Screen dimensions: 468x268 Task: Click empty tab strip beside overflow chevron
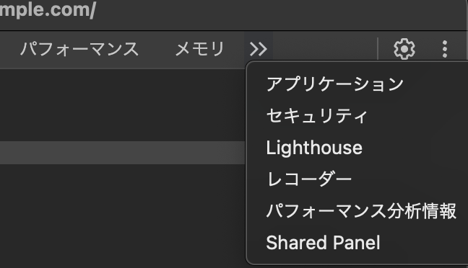(325, 48)
